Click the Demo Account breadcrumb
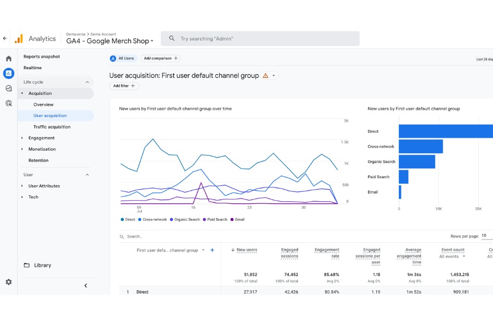This screenshot has width=493, height=328. 103,34
